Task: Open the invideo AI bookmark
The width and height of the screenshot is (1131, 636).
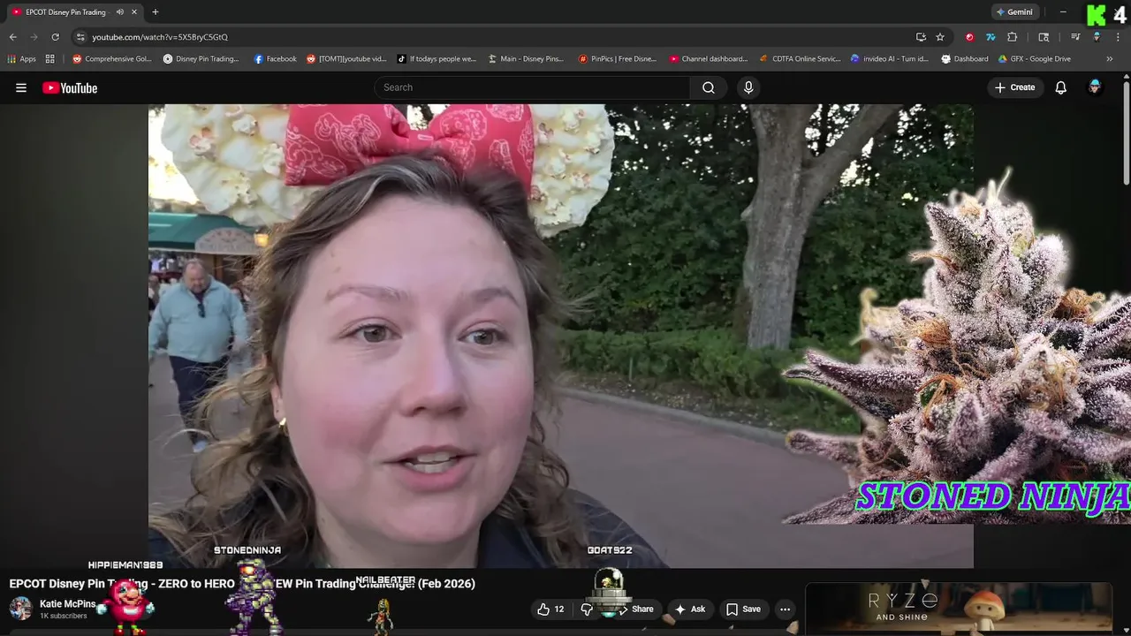Action: click(x=890, y=59)
